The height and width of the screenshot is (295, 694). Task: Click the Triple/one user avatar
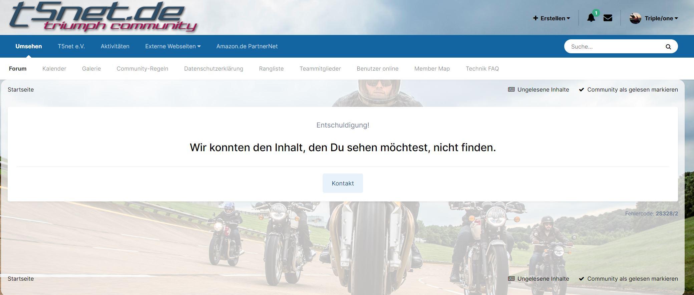tap(635, 18)
